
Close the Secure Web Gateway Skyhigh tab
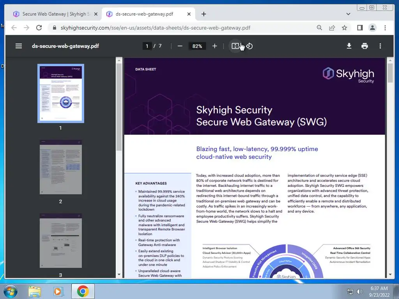(x=96, y=14)
